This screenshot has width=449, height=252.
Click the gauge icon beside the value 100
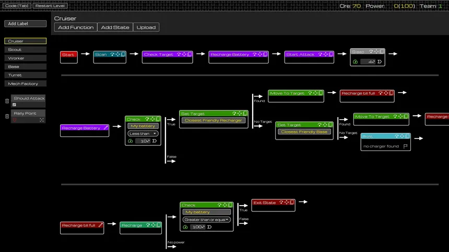click(x=185, y=227)
